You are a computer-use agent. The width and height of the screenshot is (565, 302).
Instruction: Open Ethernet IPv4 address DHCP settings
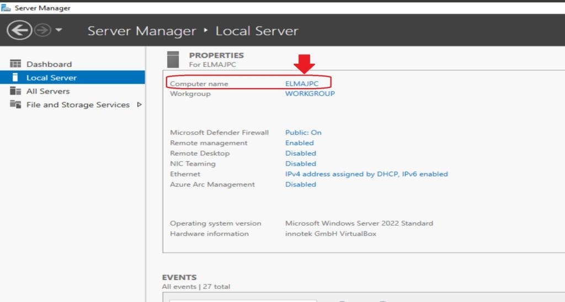tap(366, 174)
